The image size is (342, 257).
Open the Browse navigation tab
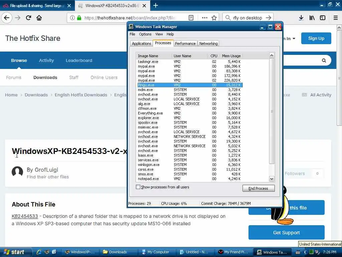(19, 61)
